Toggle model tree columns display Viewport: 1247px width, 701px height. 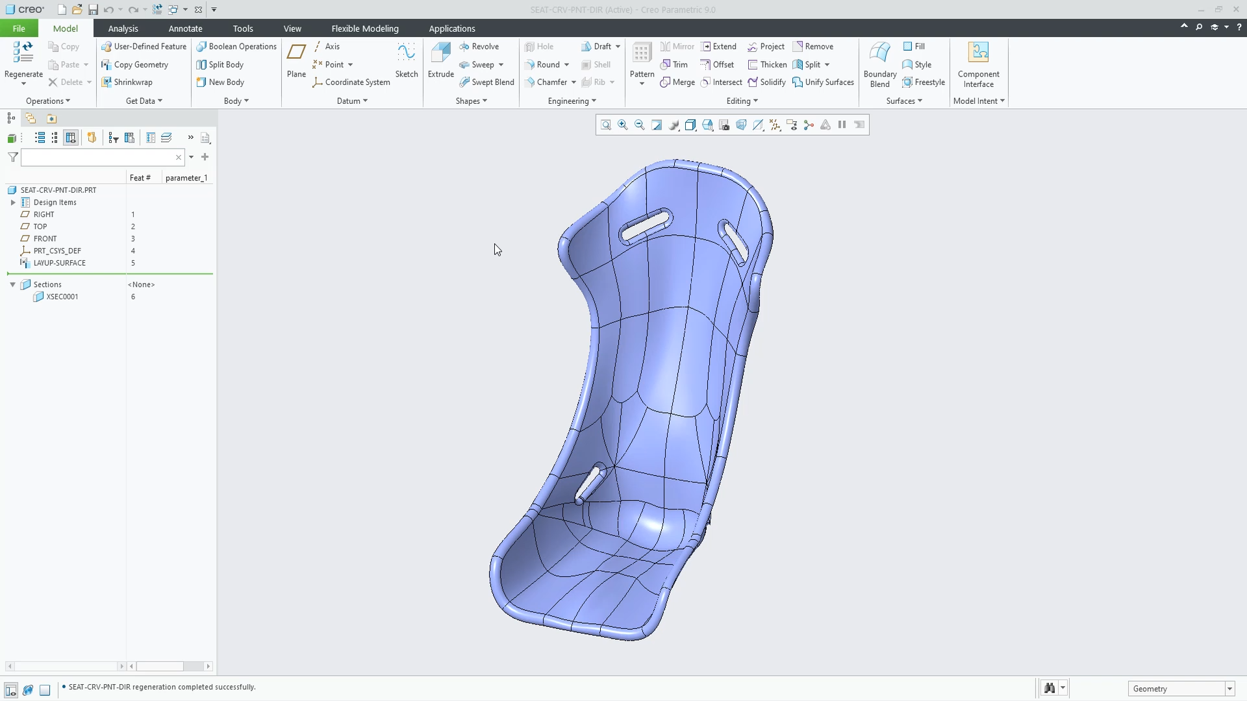71,138
